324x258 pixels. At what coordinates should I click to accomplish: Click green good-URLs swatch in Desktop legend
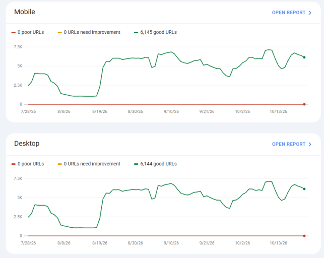(x=136, y=164)
